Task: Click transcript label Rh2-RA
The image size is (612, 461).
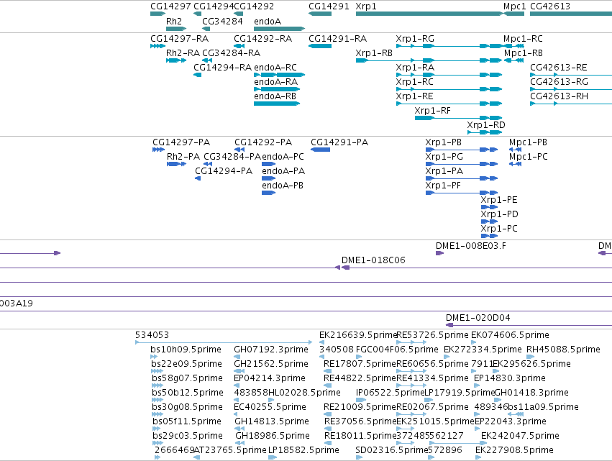Action: [x=183, y=53]
